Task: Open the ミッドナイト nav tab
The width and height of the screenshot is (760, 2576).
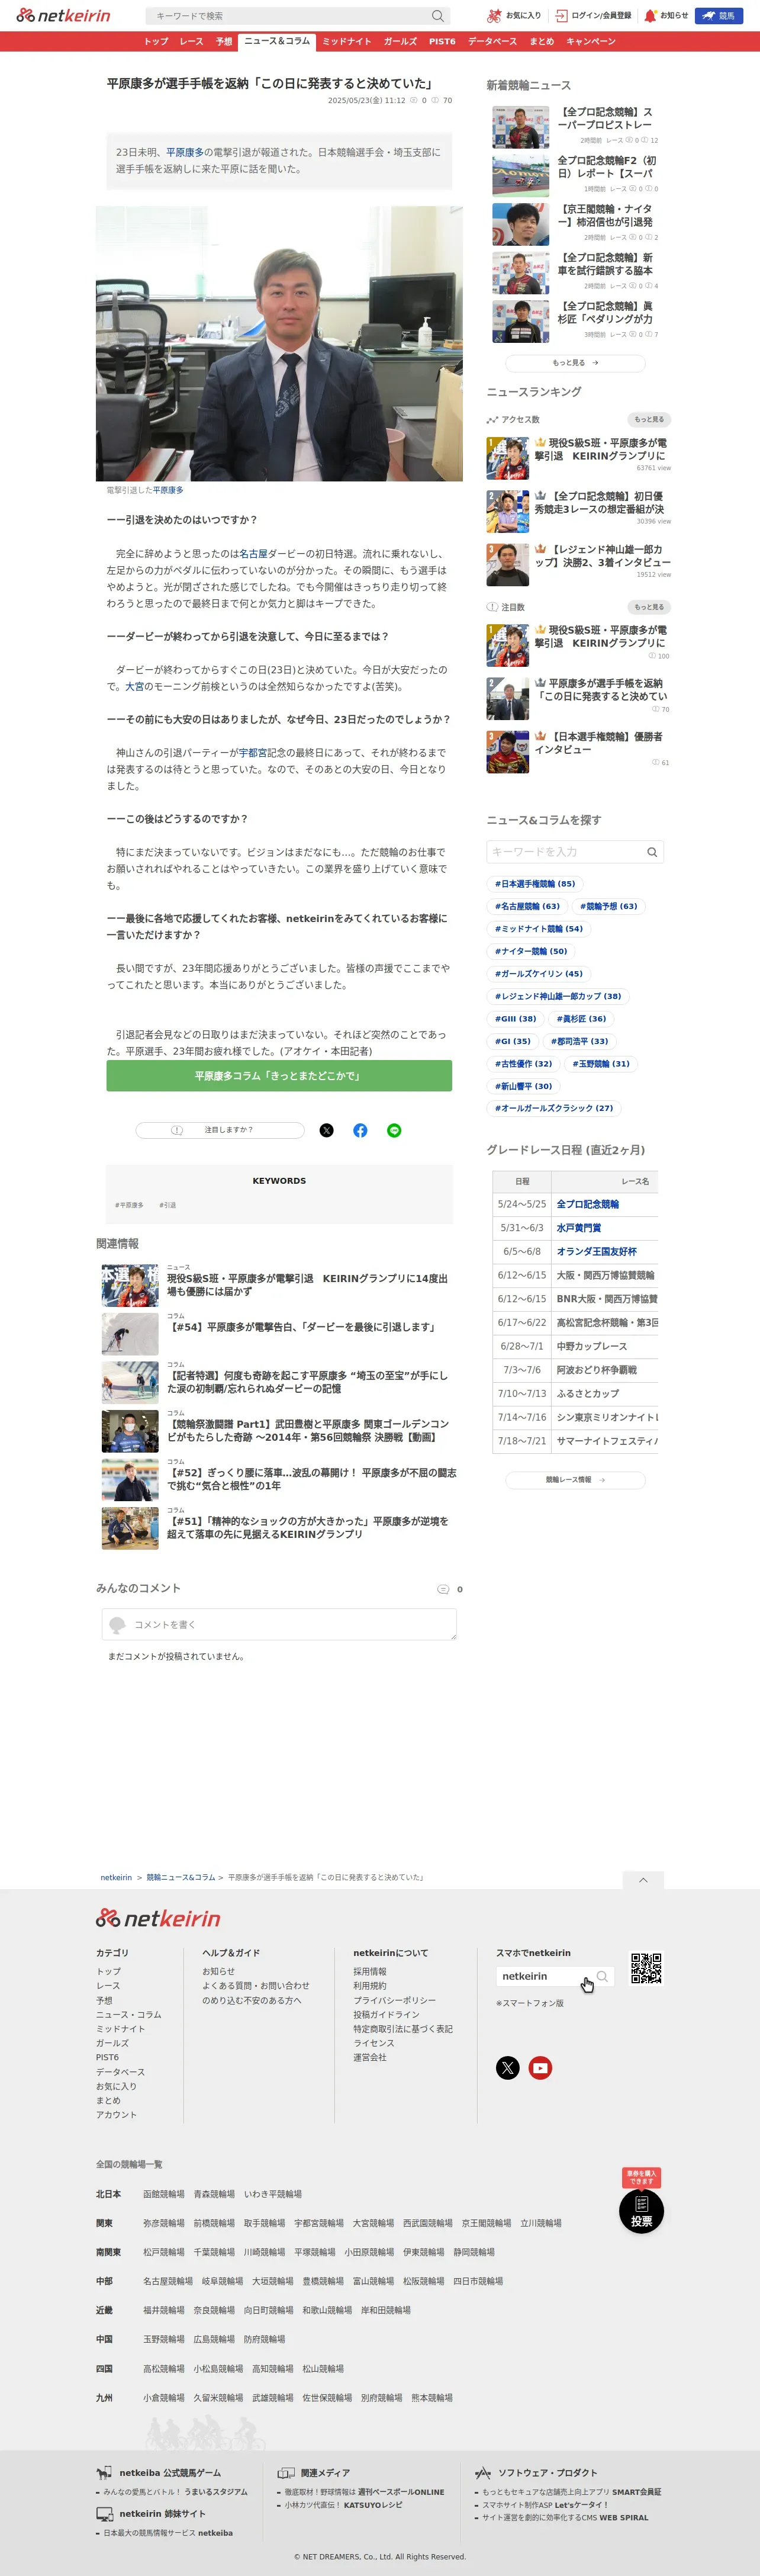Action: pyautogui.click(x=346, y=41)
